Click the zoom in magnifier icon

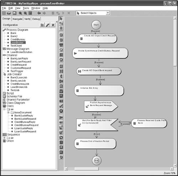20,13
